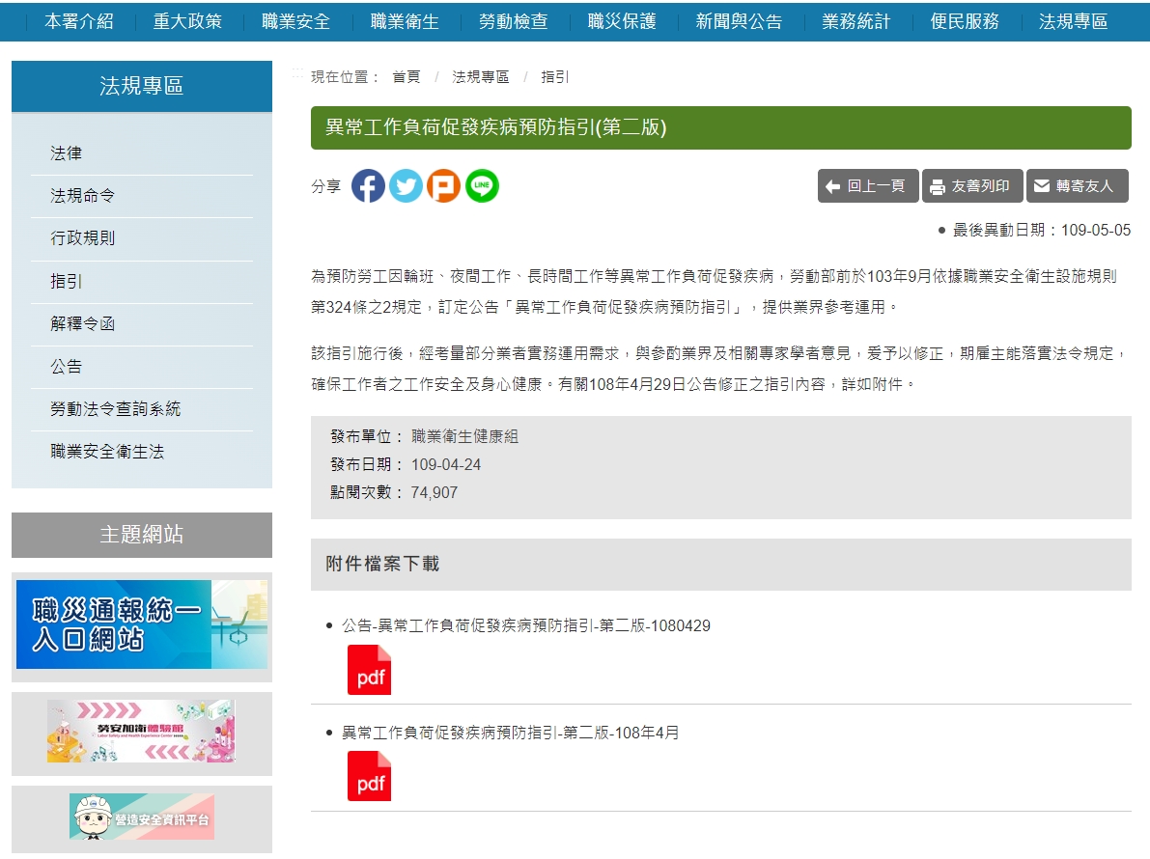Click 首頁 breadcrumb link
Image resolution: width=1150 pixels, height=859 pixels.
[406, 77]
